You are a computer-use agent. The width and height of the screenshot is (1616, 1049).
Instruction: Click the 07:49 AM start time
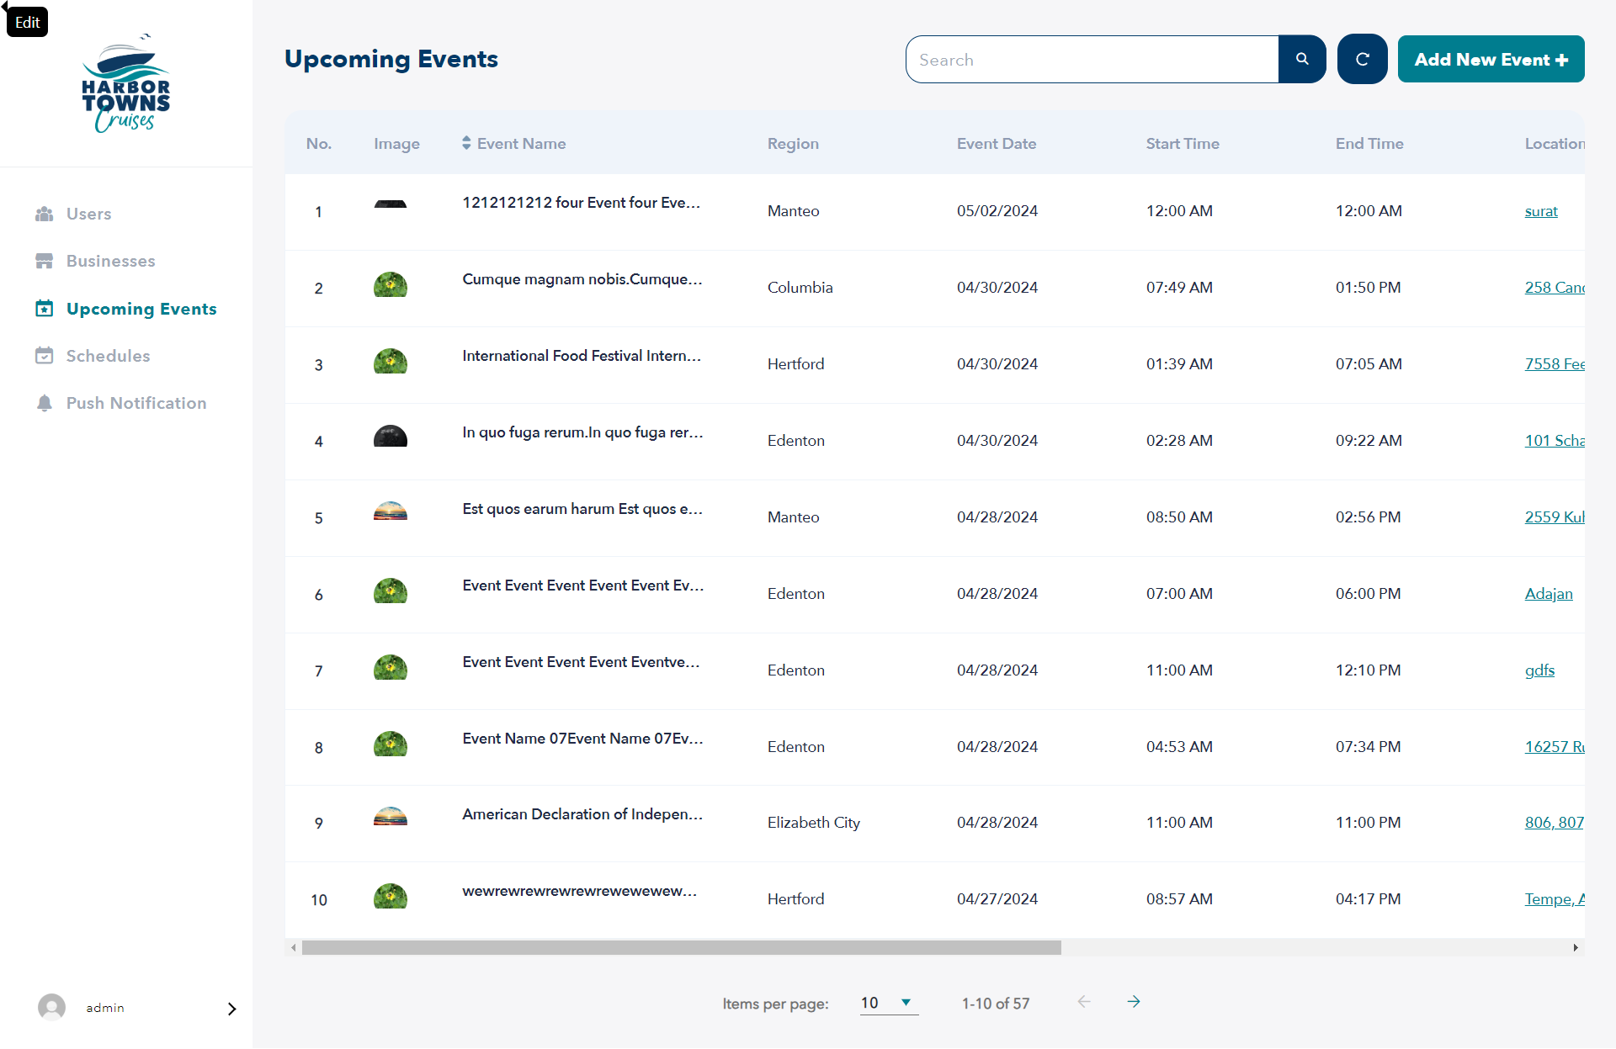click(x=1179, y=288)
